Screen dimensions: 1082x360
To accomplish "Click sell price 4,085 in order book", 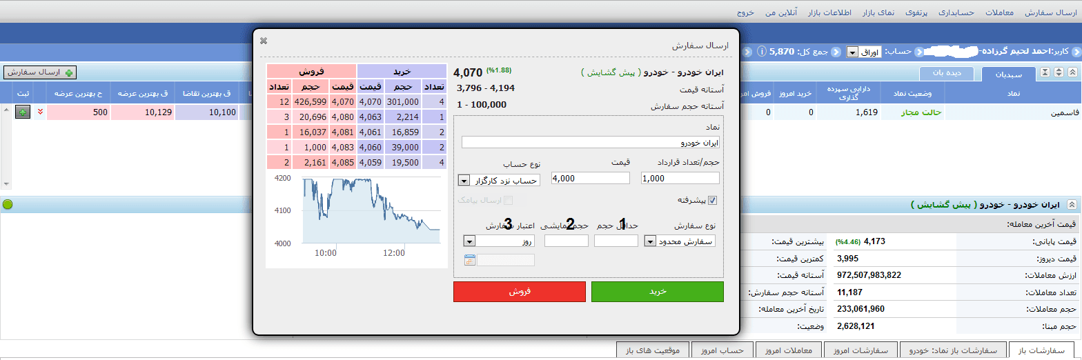I will (x=342, y=163).
